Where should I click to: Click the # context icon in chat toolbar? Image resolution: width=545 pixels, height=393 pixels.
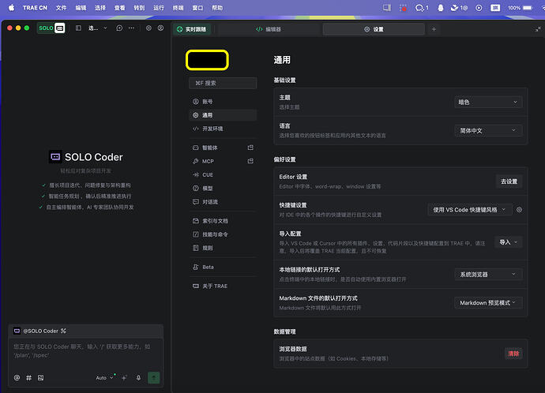pyautogui.click(x=29, y=378)
